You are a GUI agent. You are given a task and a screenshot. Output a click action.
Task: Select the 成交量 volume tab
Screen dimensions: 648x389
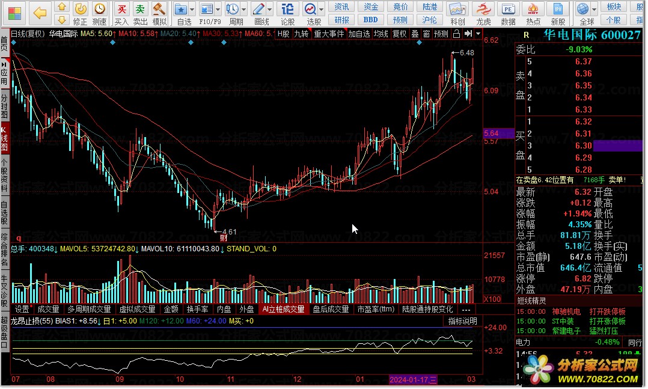pyautogui.click(x=48, y=309)
